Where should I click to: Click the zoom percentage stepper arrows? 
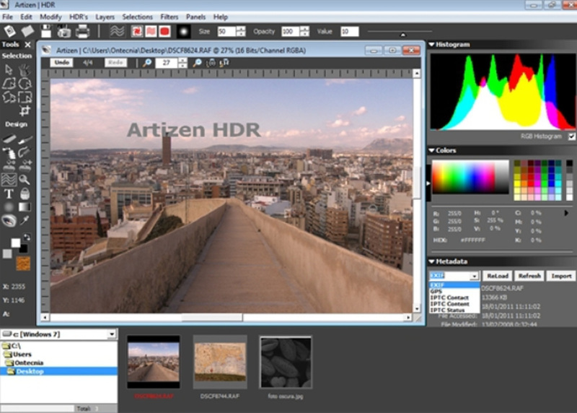click(182, 63)
